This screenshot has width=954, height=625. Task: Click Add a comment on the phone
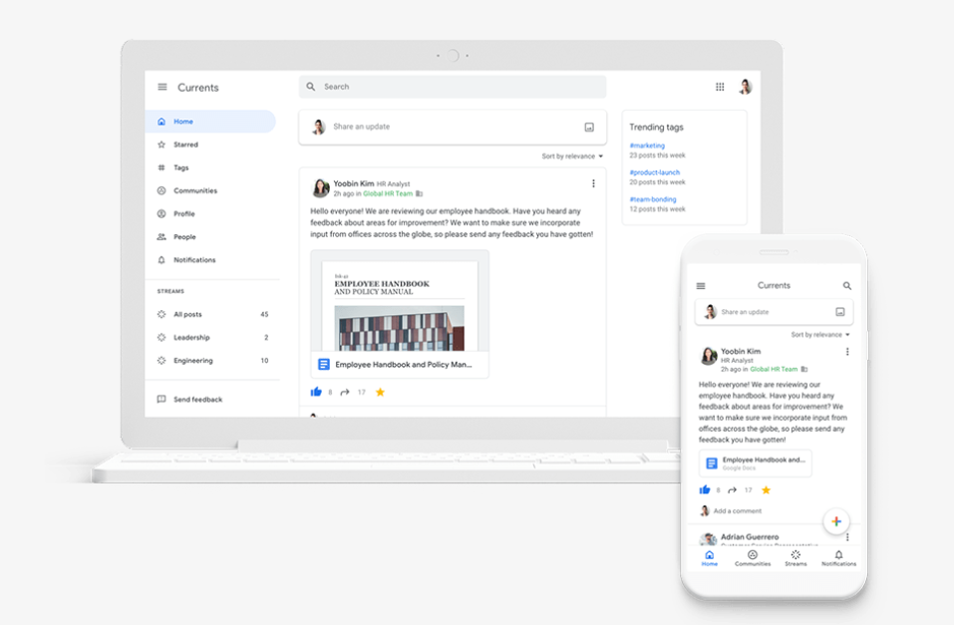[x=738, y=510]
